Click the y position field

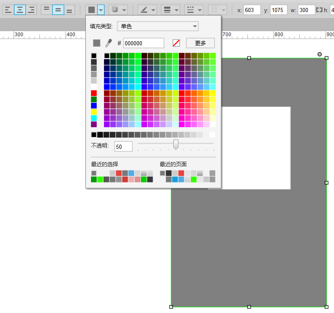[x=279, y=10]
